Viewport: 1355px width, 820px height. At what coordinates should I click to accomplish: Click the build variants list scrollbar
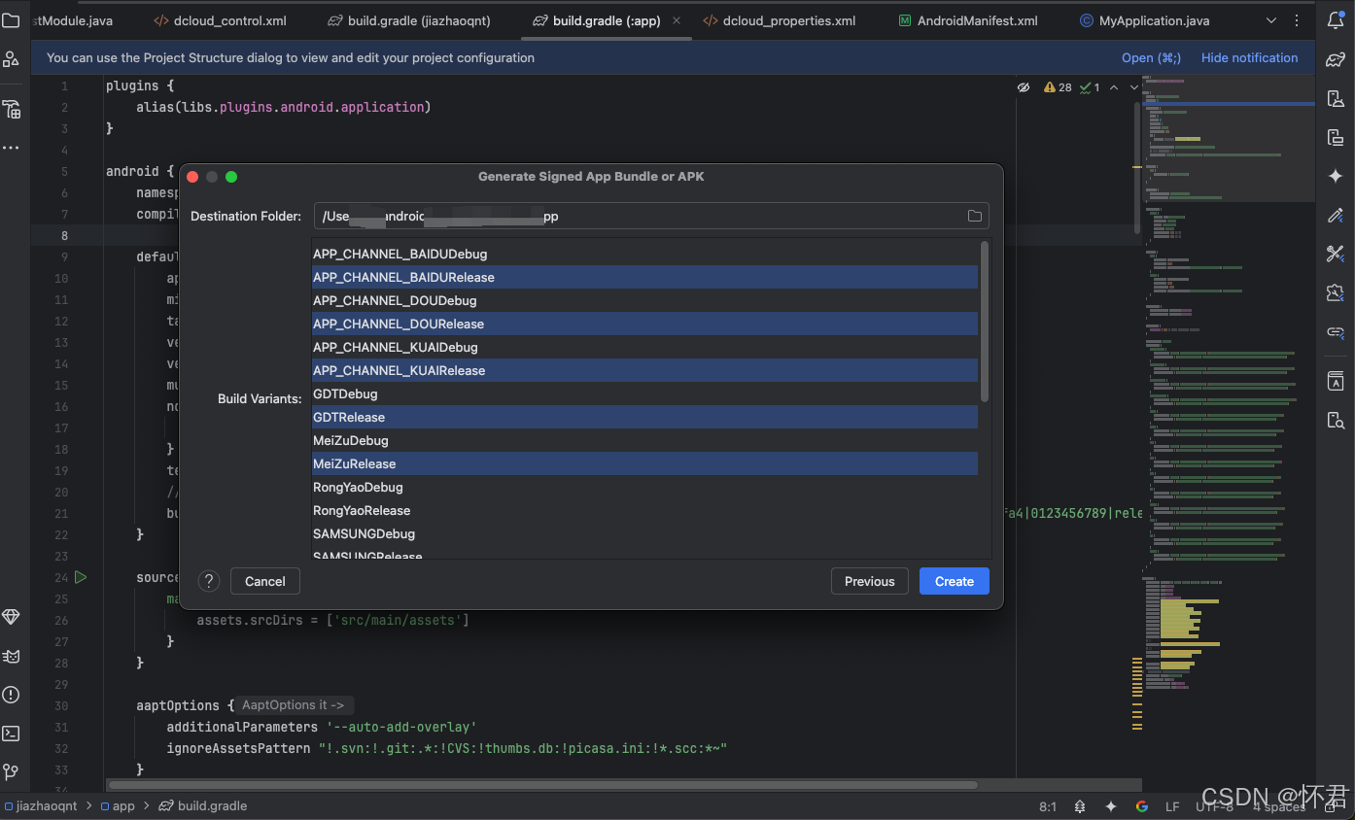(985, 322)
